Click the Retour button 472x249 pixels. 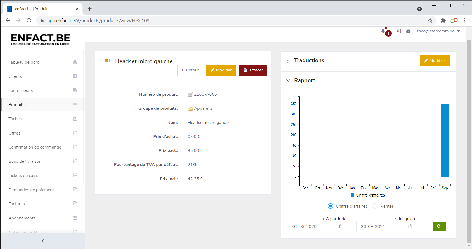pyautogui.click(x=190, y=70)
